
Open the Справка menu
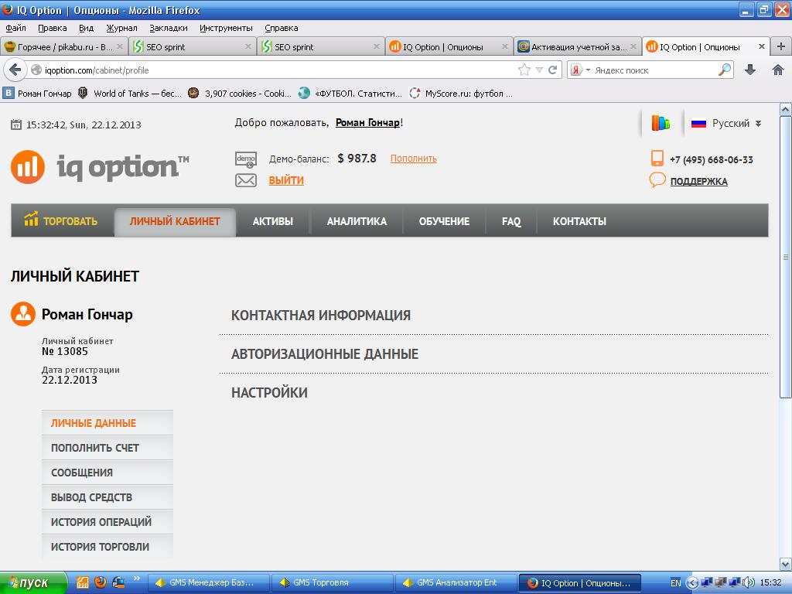(x=281, y=28)
